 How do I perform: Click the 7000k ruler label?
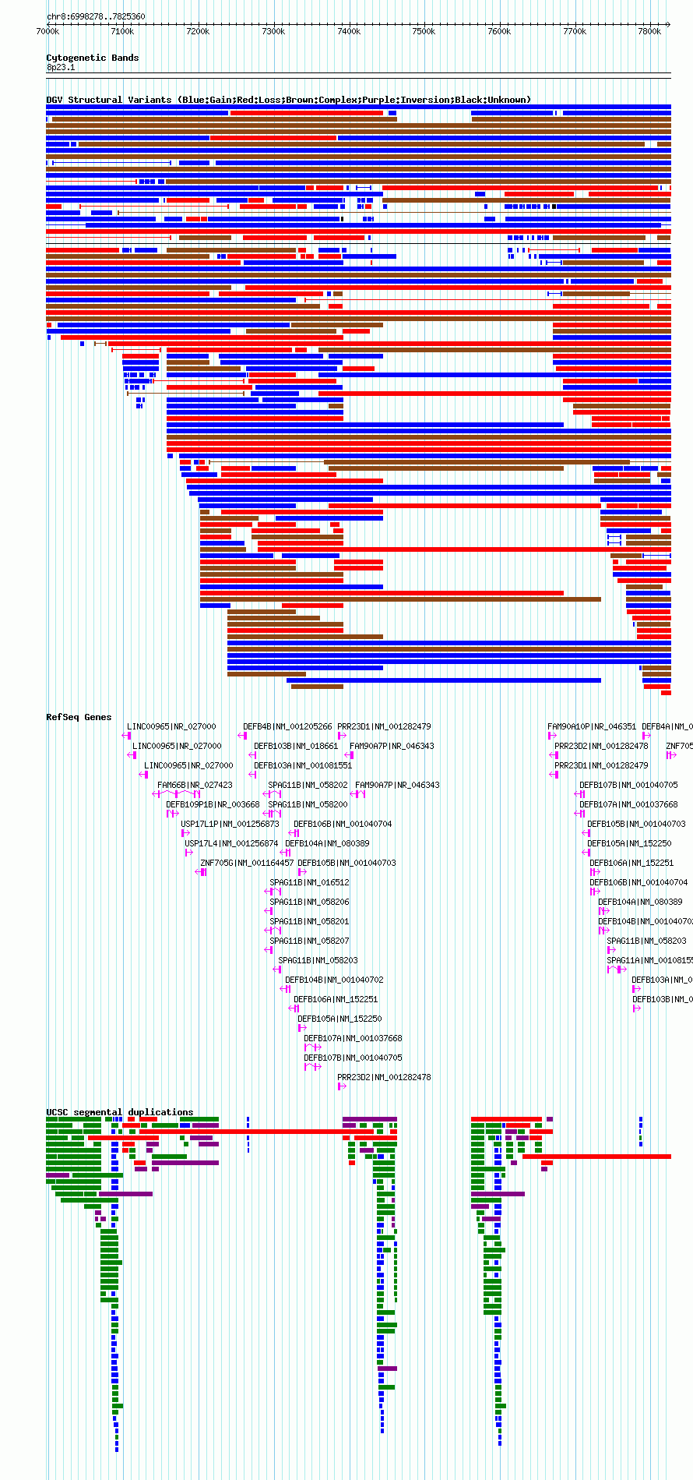point(47,31)
